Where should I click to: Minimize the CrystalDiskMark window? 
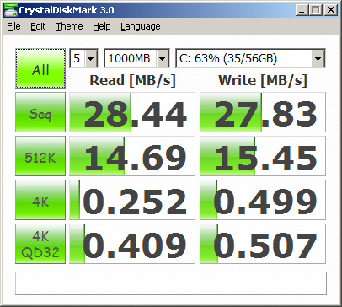tap(302, 10)
